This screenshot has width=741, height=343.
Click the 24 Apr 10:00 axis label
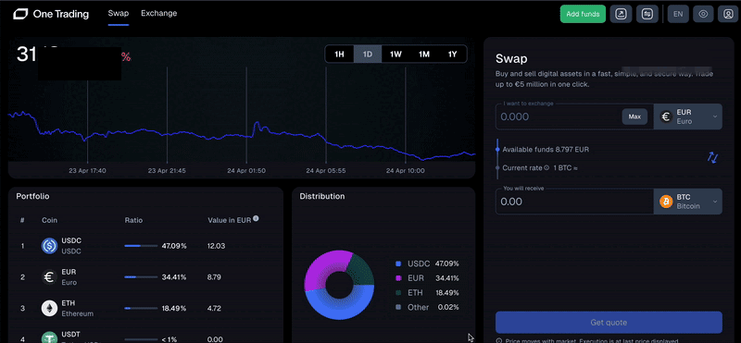406,170
